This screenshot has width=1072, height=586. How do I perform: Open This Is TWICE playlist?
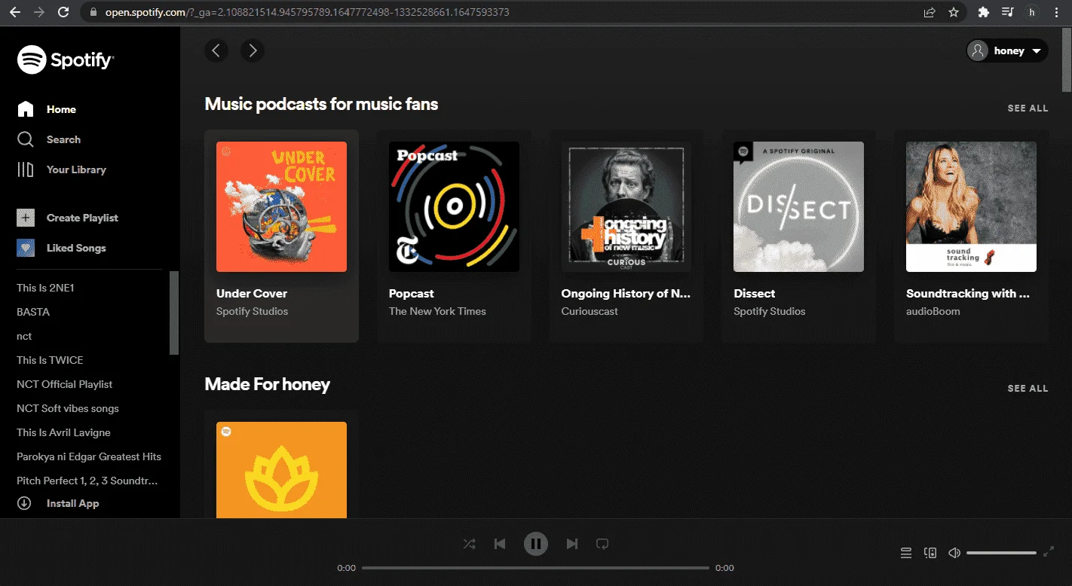(50, 360)
